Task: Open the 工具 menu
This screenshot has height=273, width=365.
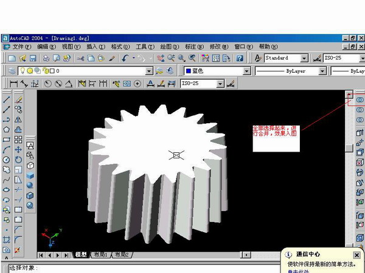Action: pyautogui.click(x=145, y=47)
